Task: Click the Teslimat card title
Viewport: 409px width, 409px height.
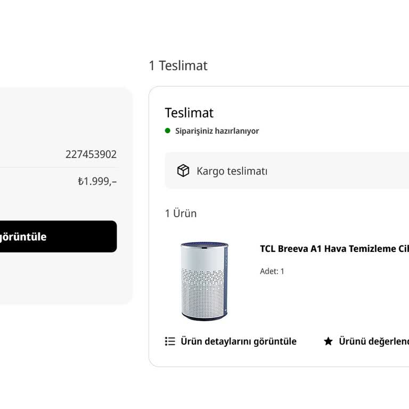Action: [x=189, y=113]
